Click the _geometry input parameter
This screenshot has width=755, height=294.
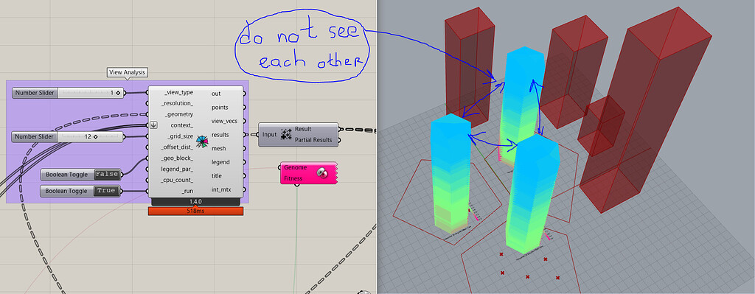(178, 114)
